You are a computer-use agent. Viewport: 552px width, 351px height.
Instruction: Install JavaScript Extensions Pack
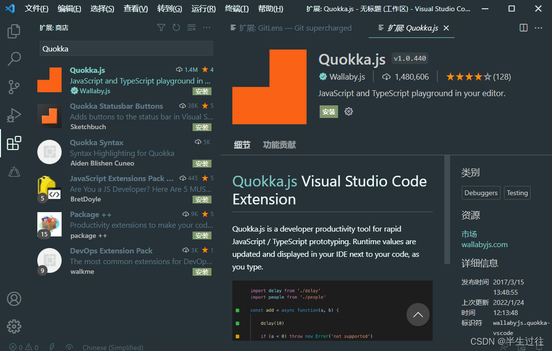[202, 200]
